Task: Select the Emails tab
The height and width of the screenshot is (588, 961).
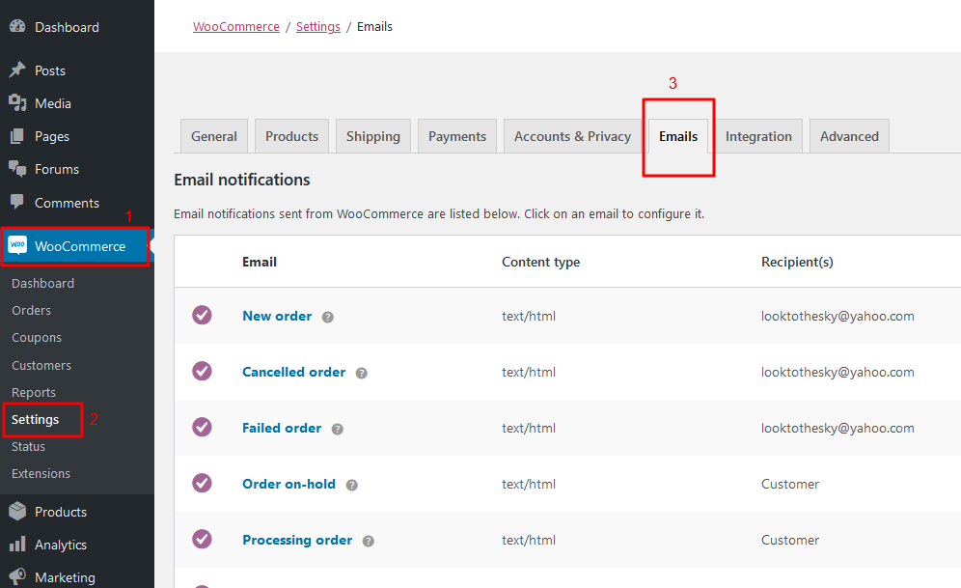Action: click(678, 136)
